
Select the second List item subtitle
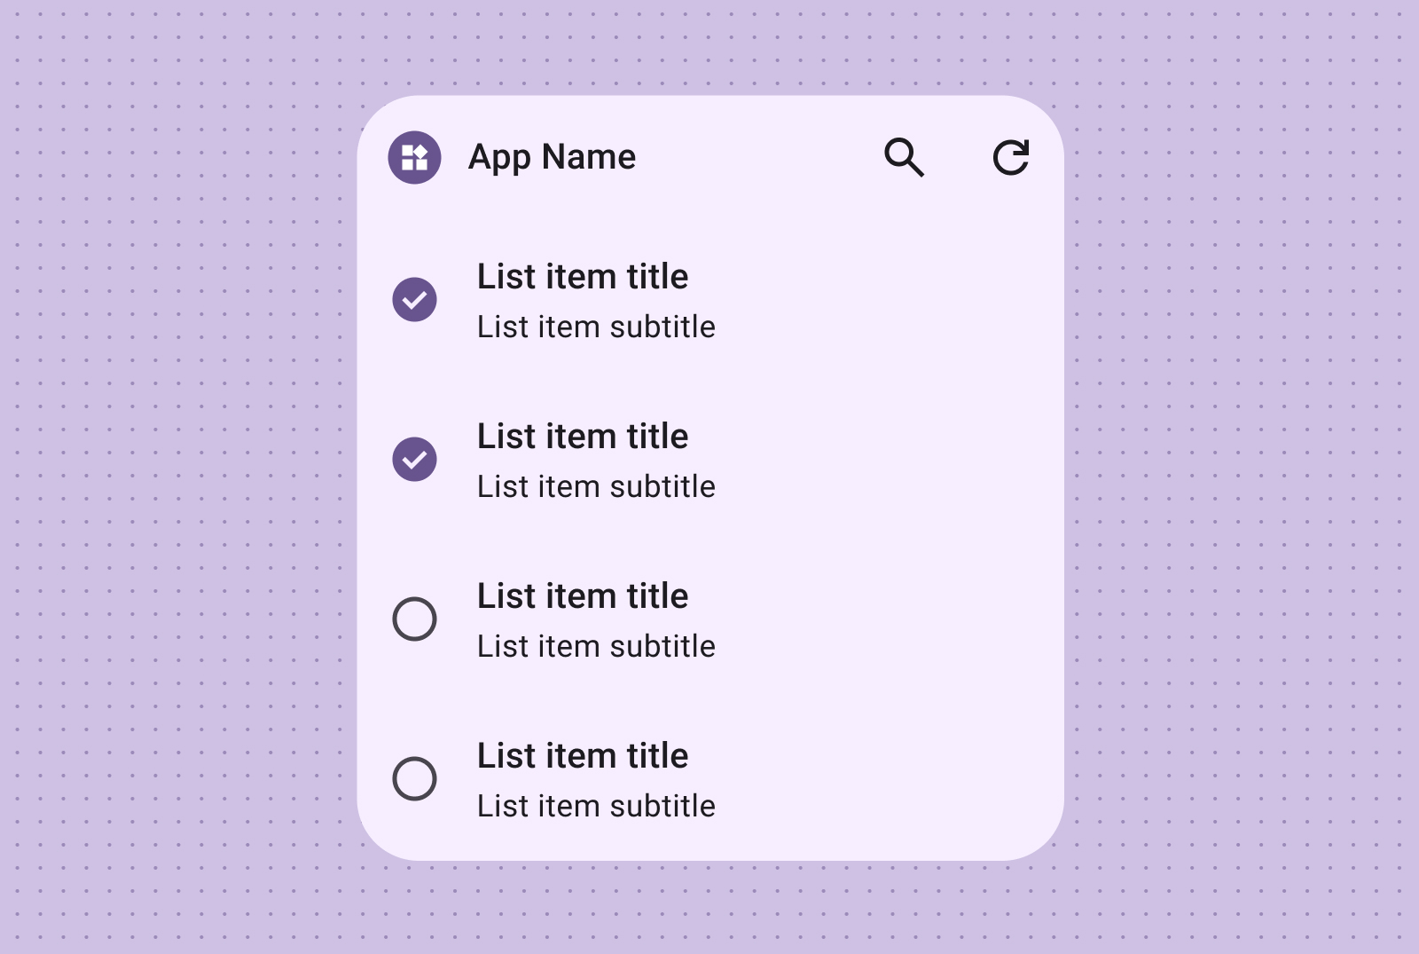point(596,487)
